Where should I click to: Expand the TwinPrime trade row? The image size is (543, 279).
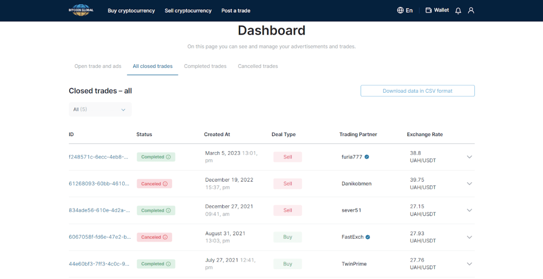tap(469, 264)
